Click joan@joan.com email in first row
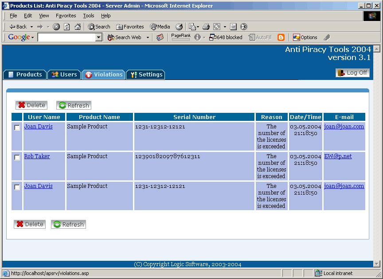Viewport: 383px width, 279px height. (344, 127)
